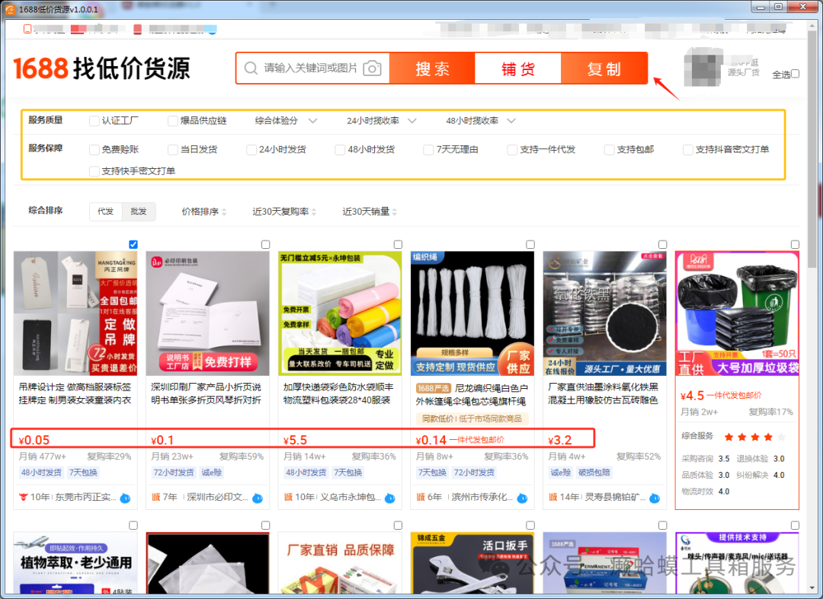Click the blurred user avatar
This screenshot has width=823, height=599.
(703, 68)
